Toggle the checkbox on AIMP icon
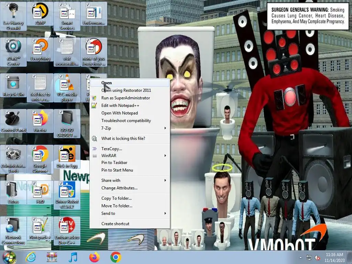The width and height of the screenshot is (352, 264). coord(34,4)
